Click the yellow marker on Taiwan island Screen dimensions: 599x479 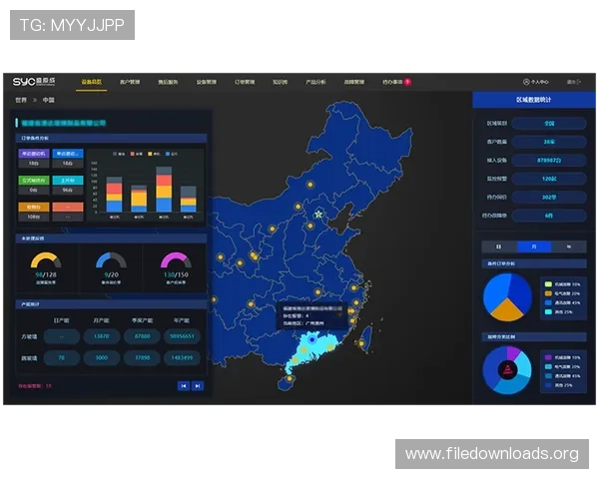coord(361,343)
